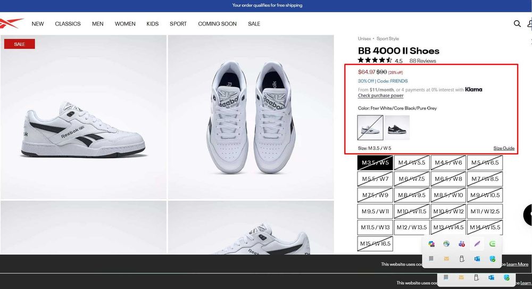532x289 pixels.
Task: Open the KIDS menu
Action: click(152, 24)
